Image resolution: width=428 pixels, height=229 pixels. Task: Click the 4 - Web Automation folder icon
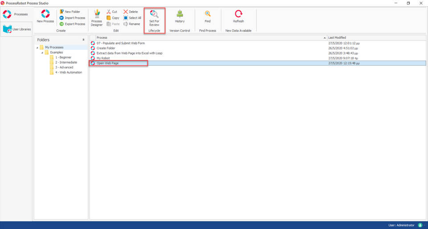[x=52, y=72]
